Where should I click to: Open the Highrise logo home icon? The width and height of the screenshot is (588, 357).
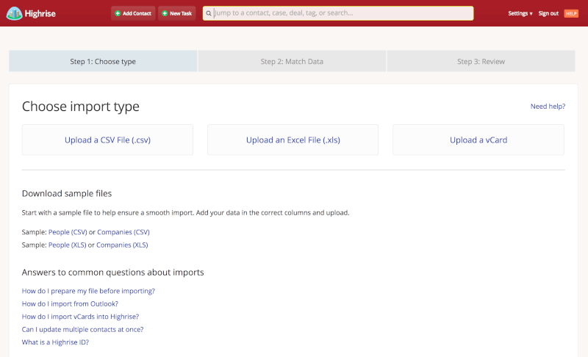click(x=14, y=13)
